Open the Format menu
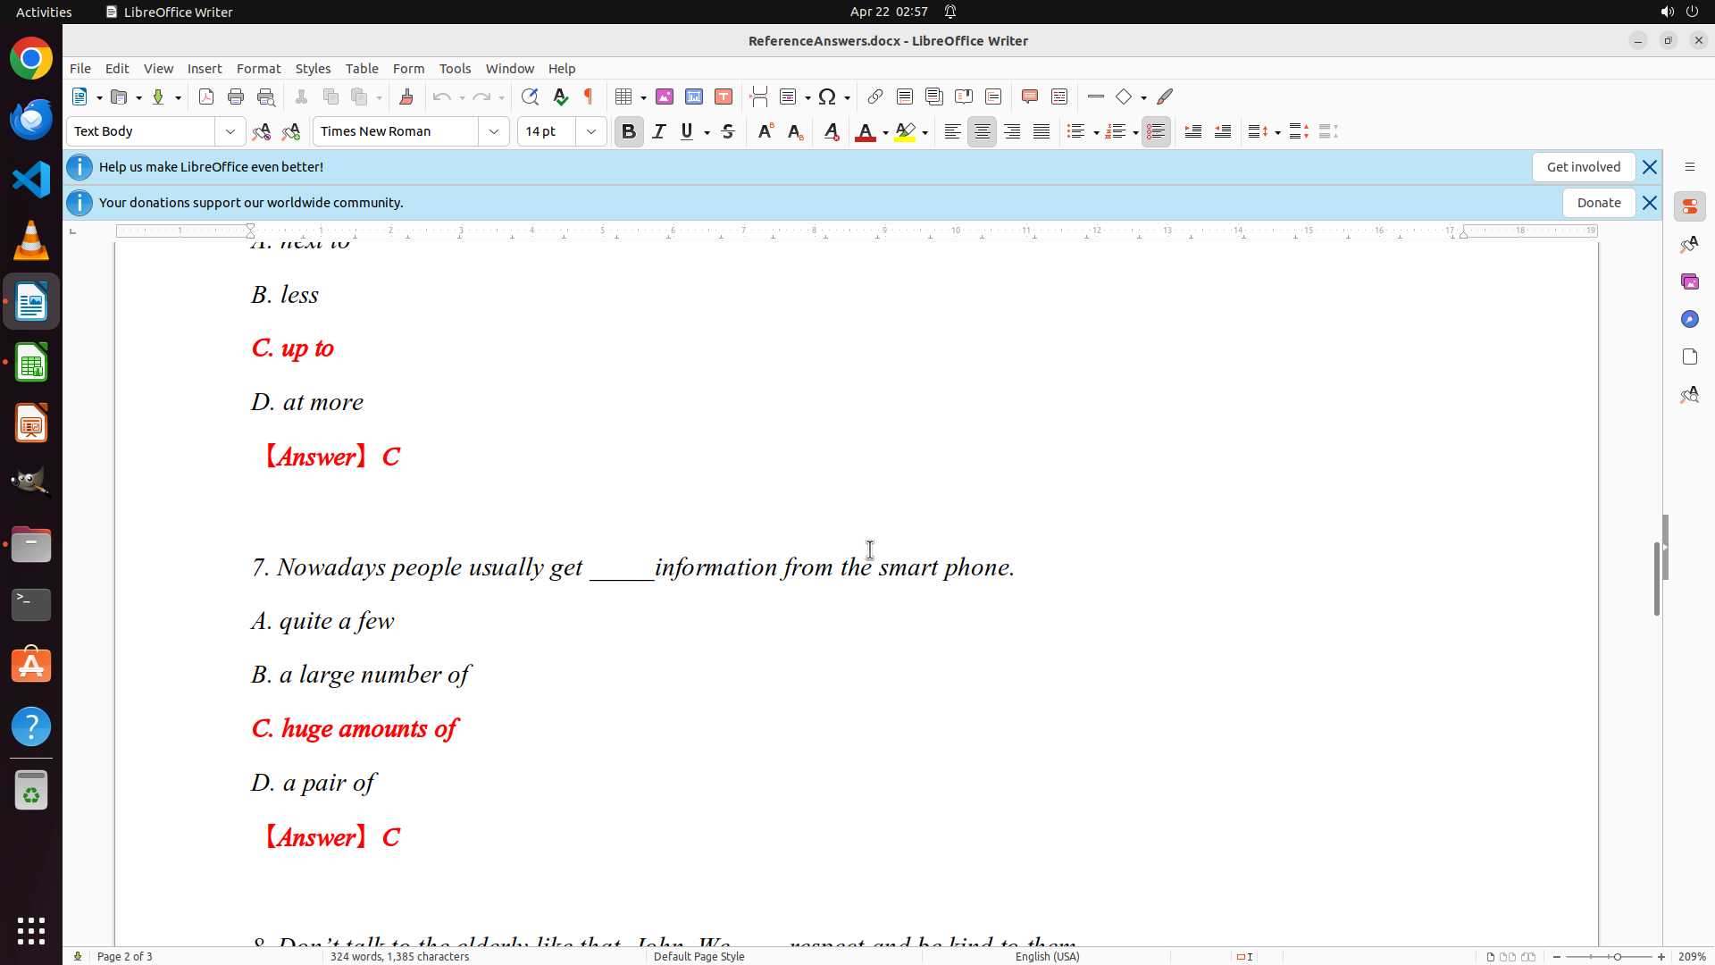Image resolution: width=1715 pixels, height=965 pixels. (258, 68)
